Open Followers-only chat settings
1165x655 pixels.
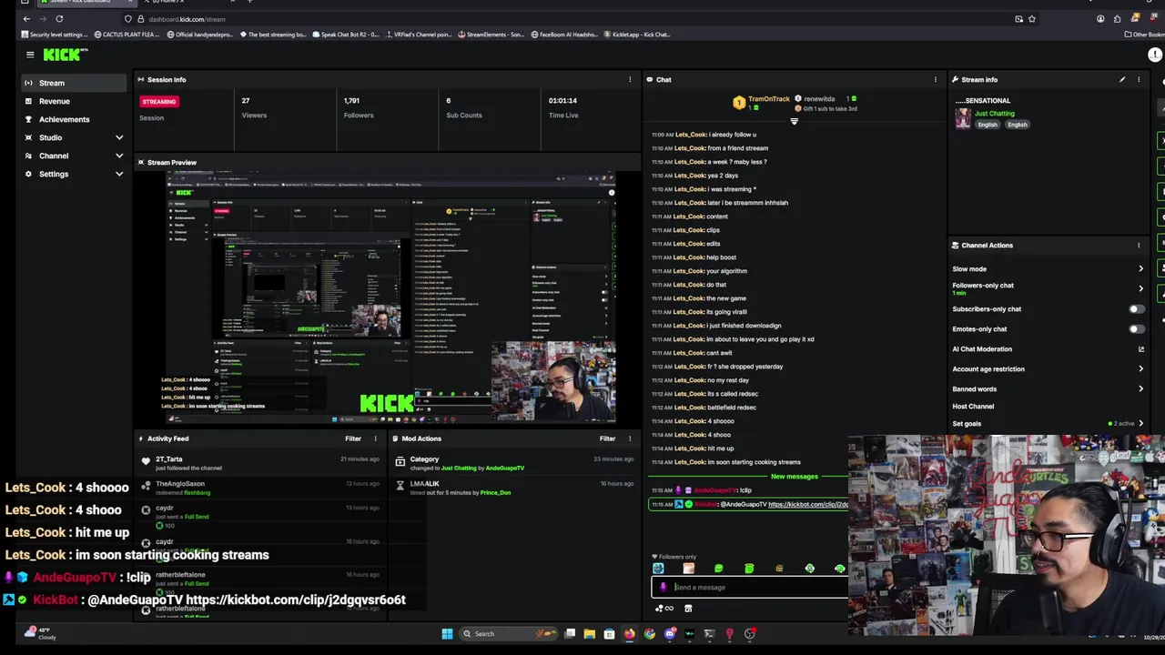click(1048, 287)
